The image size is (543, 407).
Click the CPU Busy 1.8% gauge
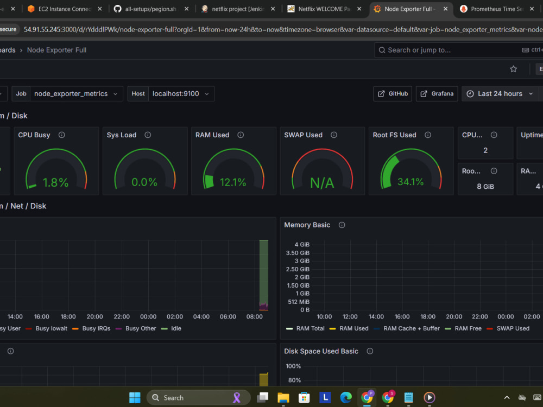pyautogui.click(x=56, y=169)
